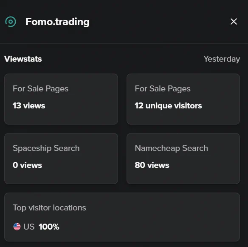Click the Top visitor locations label
248x247 pixels.
point(50,208)
